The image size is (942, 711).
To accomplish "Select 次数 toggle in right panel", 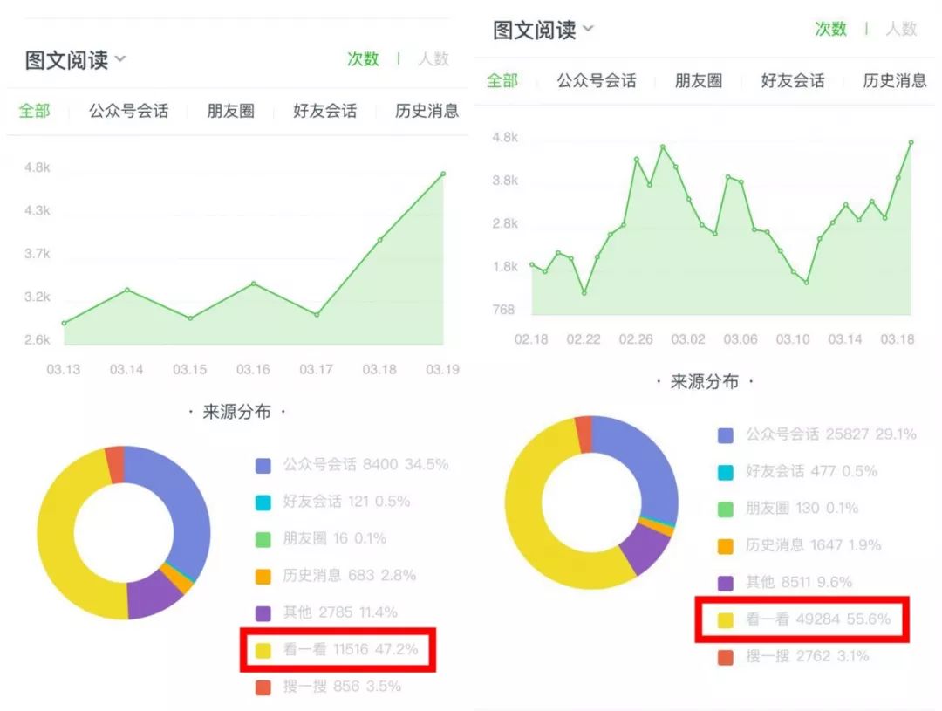I will pyautogui.click(x=831, y=28).
